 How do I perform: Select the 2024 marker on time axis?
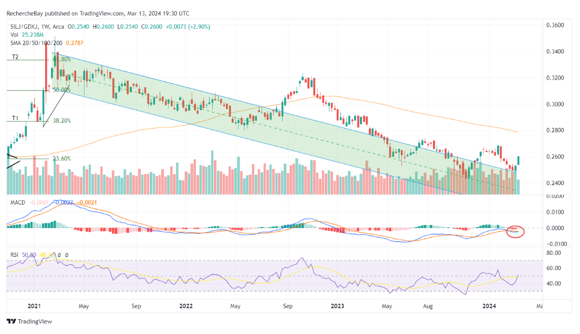(x=489, y=305)
